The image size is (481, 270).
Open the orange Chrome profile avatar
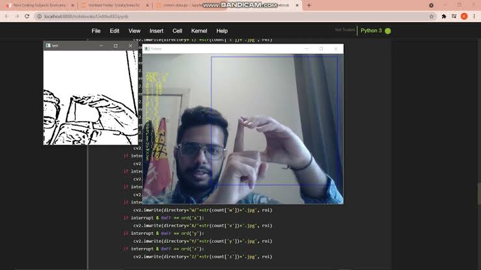[x=464, y=16]
